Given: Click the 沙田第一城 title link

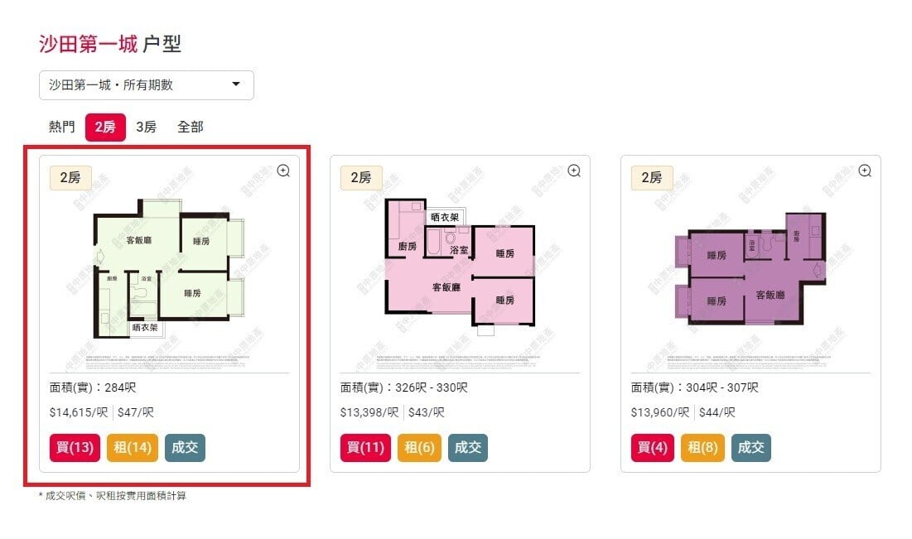Looking at the screenshot, I should [x=88, y=43].
